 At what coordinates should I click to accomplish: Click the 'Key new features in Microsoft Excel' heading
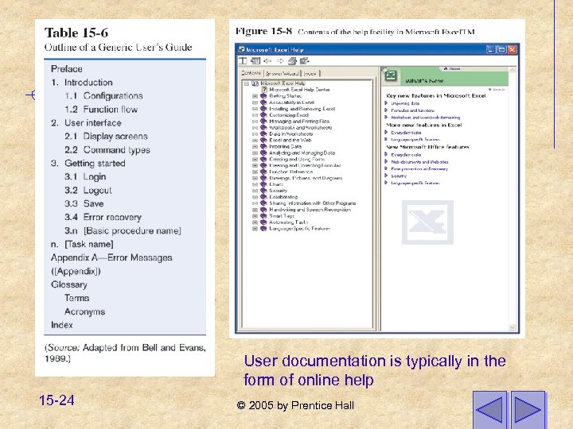click(x=435, y=96)
